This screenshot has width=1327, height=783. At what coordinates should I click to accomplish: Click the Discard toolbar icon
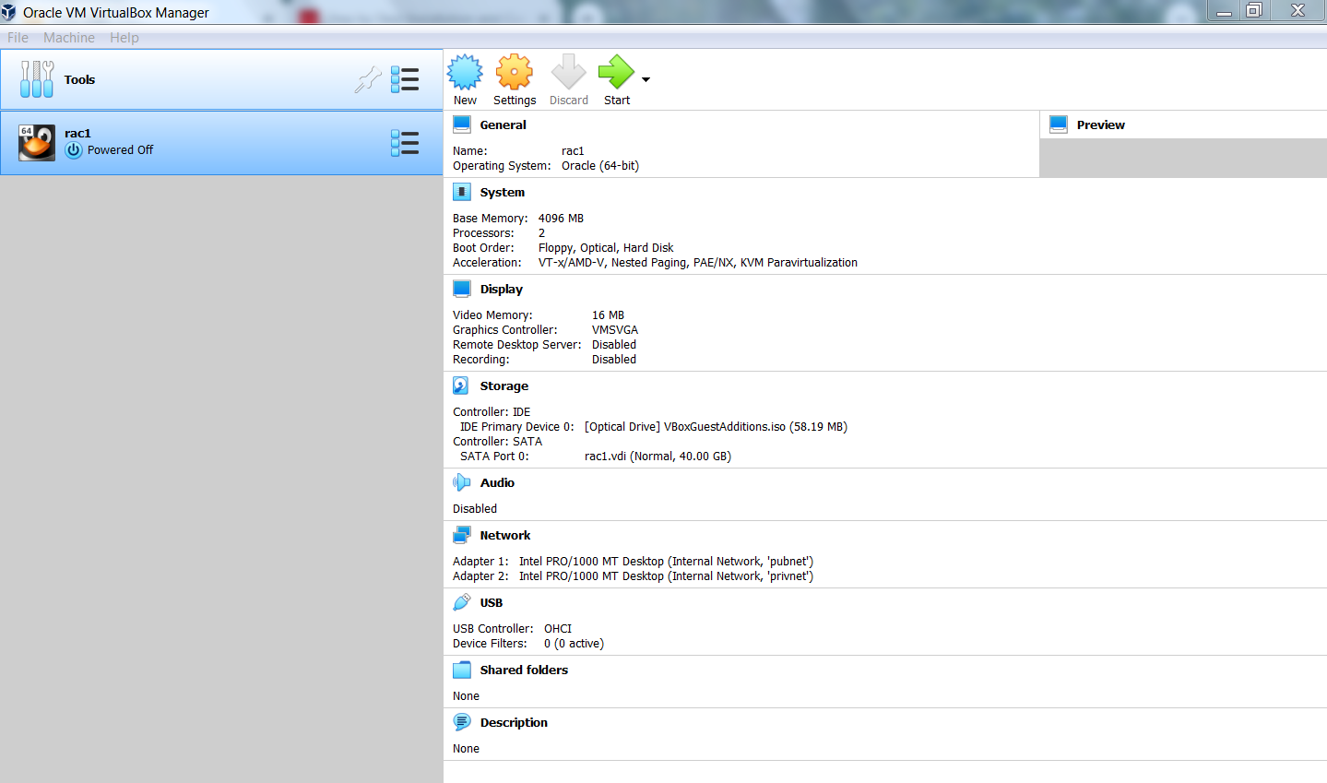(568, 73)
